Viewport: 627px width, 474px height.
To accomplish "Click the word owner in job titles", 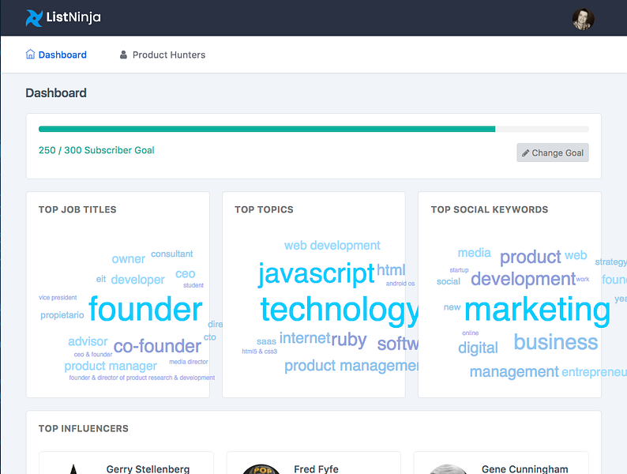I will coord(129,259).
